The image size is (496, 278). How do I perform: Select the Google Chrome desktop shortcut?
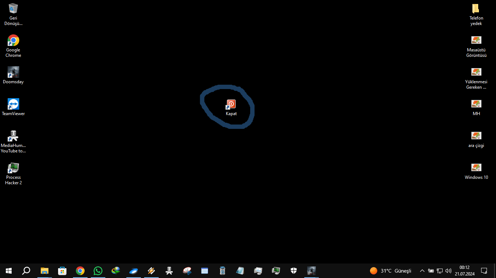(x=13, y=46)
